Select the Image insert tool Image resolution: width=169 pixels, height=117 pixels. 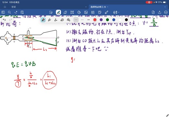coord(86,12)
